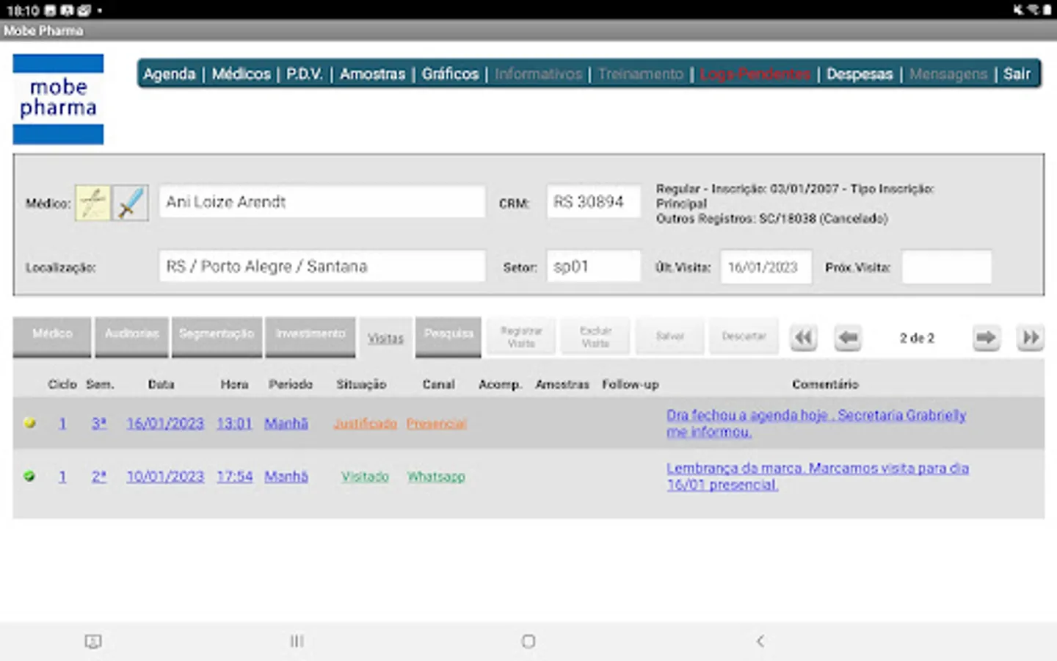The image size is (1057, 661).
Task: Click Manhã in 16/01/2023 row
Action: point(286,424)
